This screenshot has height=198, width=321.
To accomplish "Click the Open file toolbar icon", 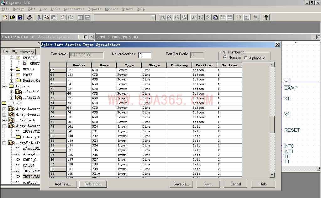I will click(13, 17).
